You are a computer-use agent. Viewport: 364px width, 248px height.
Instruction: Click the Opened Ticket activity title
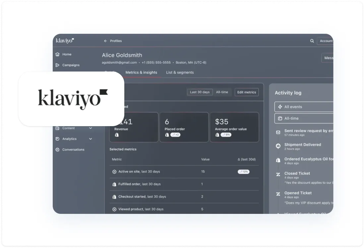[298, 193]
